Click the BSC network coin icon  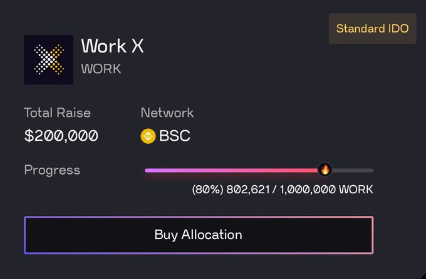(148, 136)
